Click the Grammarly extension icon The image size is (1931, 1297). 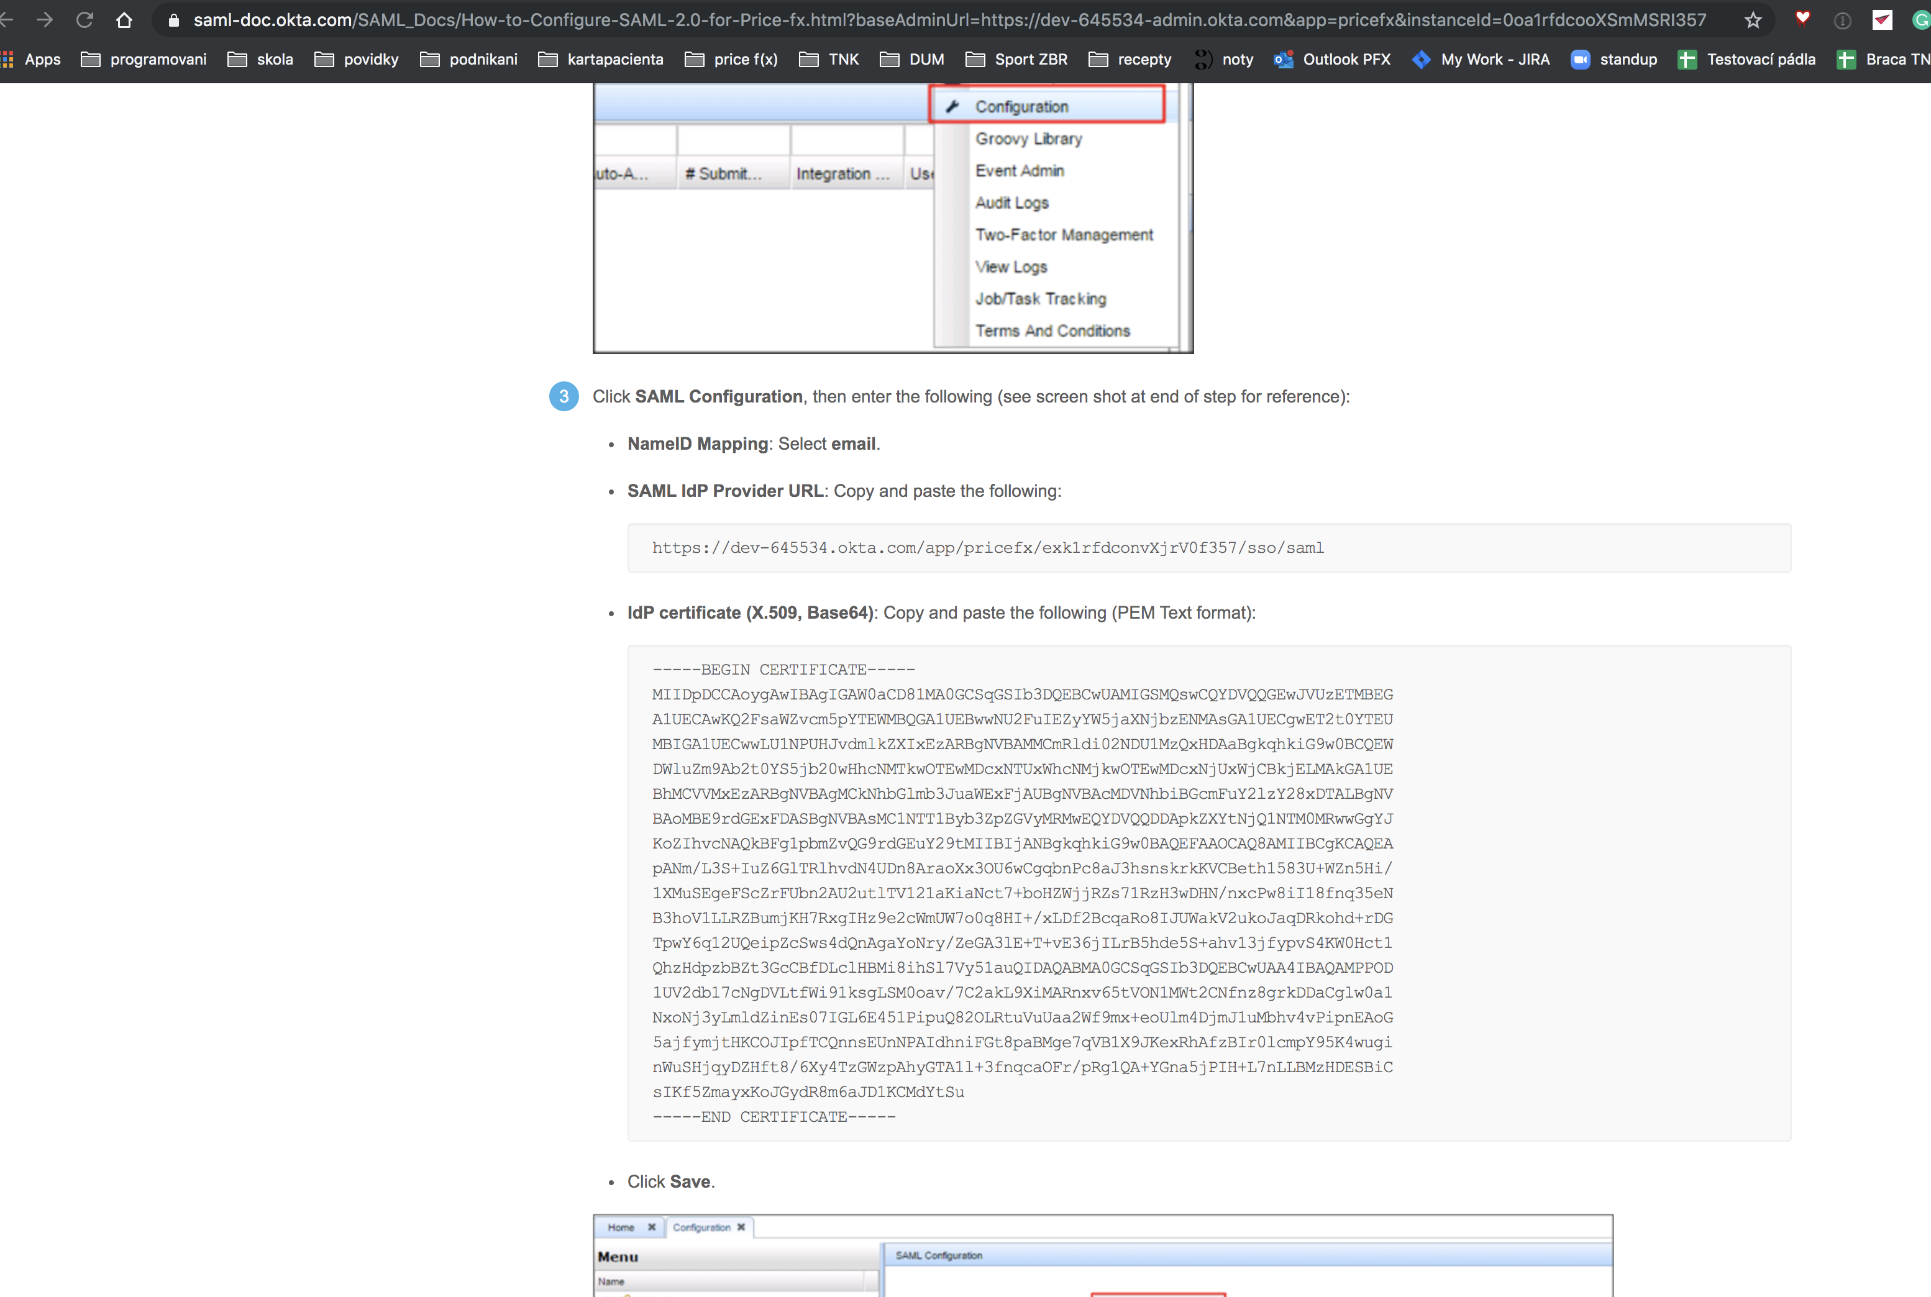pos(1920,19)
